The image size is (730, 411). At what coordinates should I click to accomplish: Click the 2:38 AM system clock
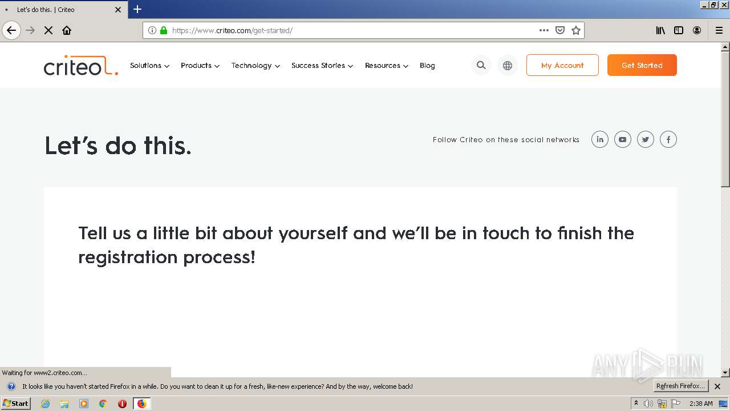tap(701, 404)
